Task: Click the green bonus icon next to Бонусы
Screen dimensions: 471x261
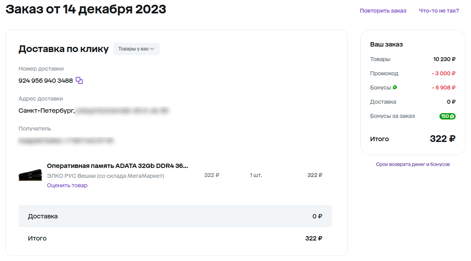Action: pyautogui.click(x=395, y=87)
